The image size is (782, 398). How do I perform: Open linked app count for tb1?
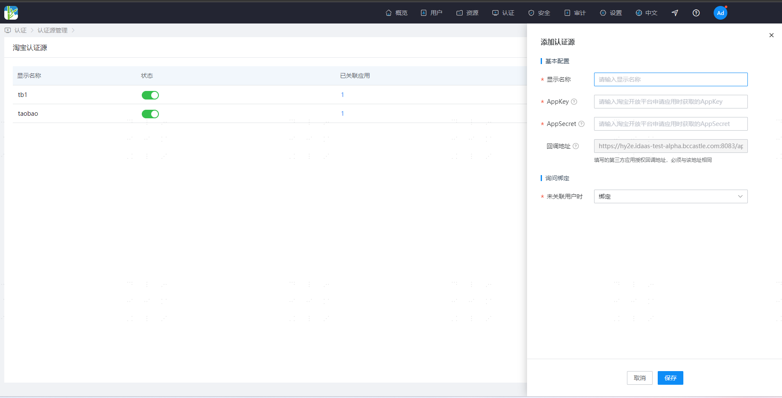pyautogui.click(x=342, y=95)
